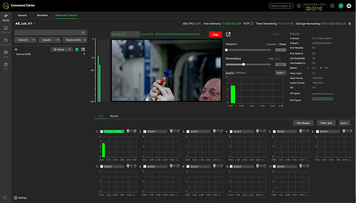Switch to the Sources tab
The width and height of the screenshot is (356, 203).
[22, 15]
